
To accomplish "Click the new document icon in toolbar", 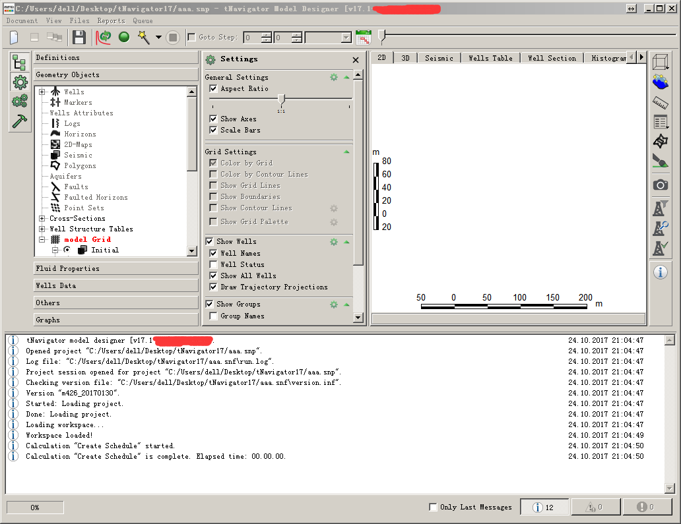I will click(14, 38).
